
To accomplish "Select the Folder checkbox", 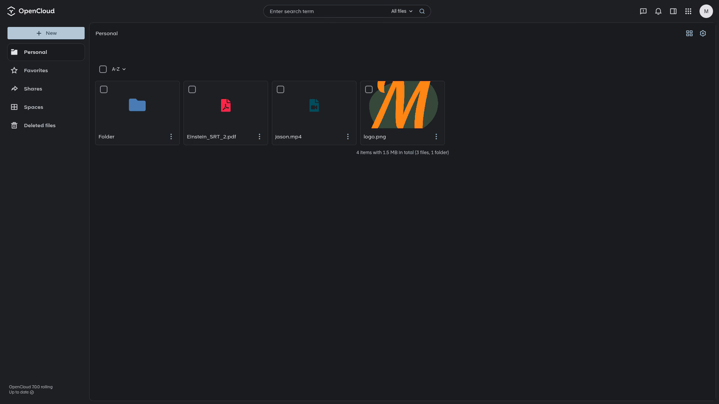I will click(104, 89).
